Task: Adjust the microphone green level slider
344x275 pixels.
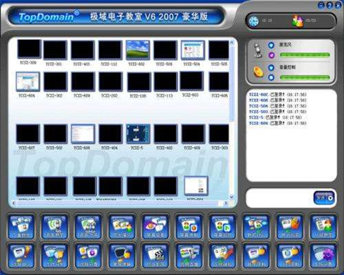Action: (x=305, y=55)
